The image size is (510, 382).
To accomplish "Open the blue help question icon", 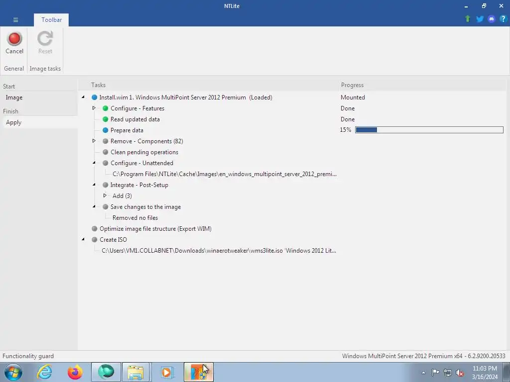I will [503, 19].
